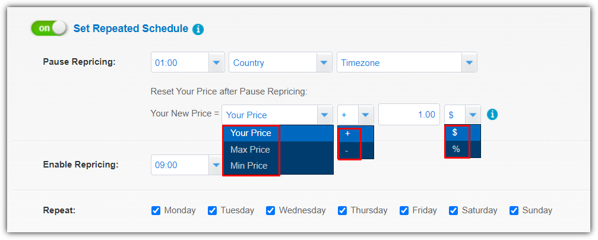Viewport: 598px width, 240px height.
Task: Uncheck the Friday repeat checkbox
Action: tap(404, 211)
